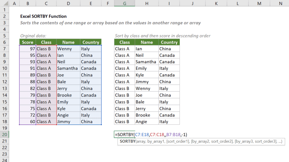Select the Country header in the original table
The height and width of the screenshot is (162, 289).
pyautogui.click(x=91, y=42)
